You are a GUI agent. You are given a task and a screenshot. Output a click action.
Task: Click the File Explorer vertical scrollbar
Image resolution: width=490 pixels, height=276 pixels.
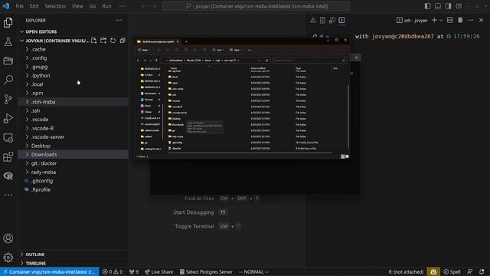coord(348,116)
